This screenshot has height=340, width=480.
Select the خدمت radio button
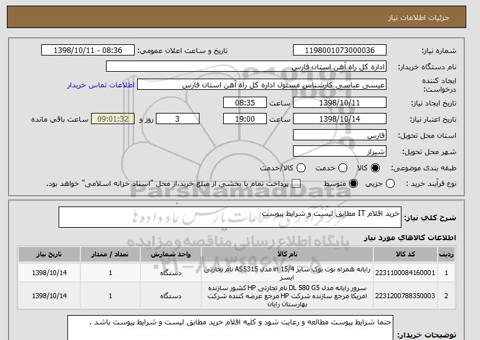click(x=343, y=168)
